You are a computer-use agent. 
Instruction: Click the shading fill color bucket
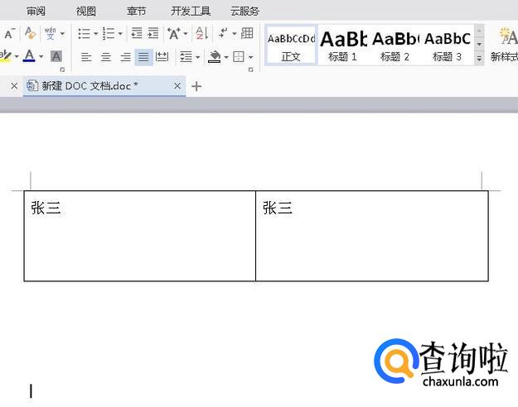click(x=215, y=57)
